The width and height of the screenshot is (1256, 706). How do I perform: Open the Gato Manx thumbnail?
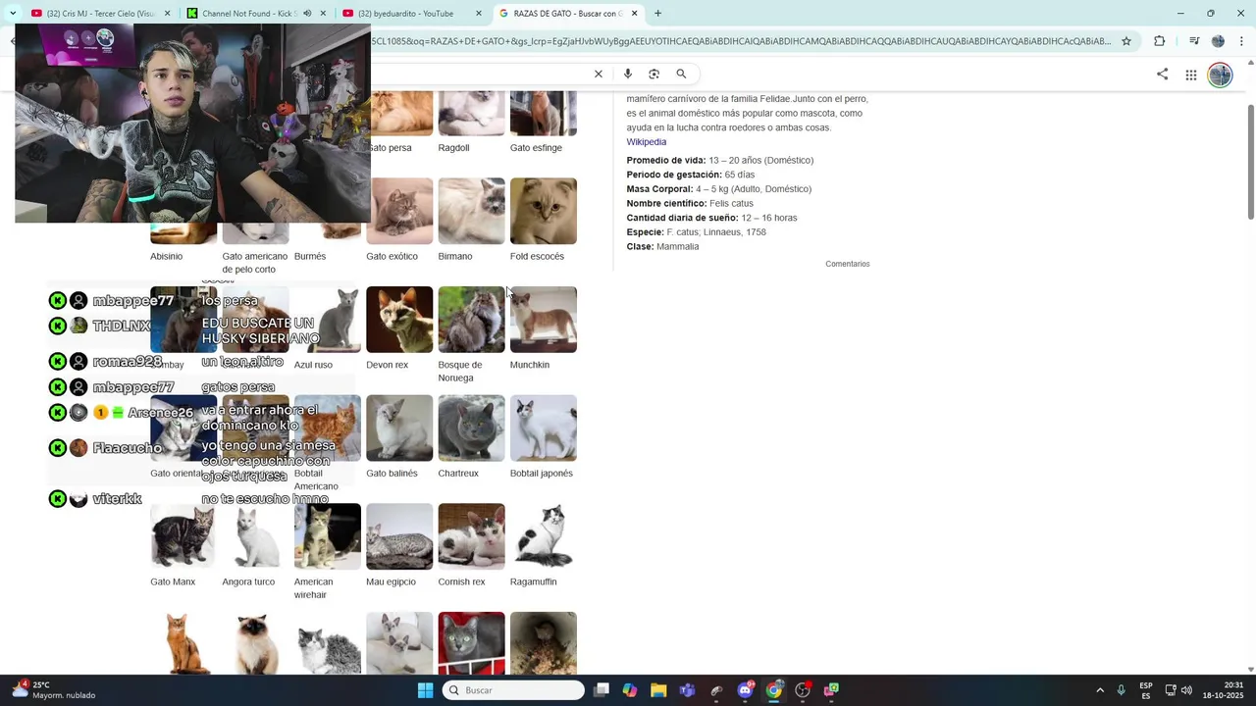click(x=183, y=536)
